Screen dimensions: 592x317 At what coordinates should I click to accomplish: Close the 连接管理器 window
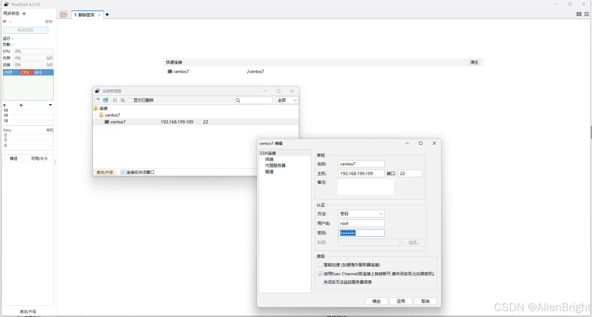coord(292,91)
